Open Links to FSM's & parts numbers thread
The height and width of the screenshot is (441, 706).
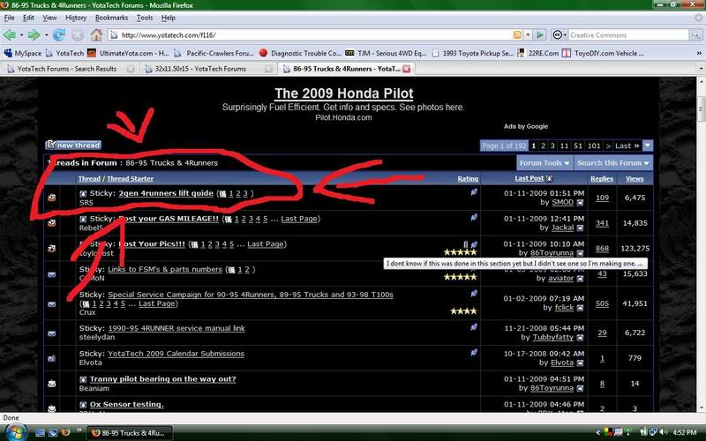(165, 269)
